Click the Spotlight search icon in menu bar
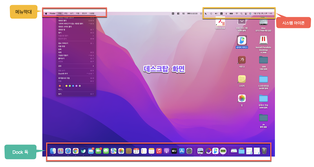 click(241, 14)
